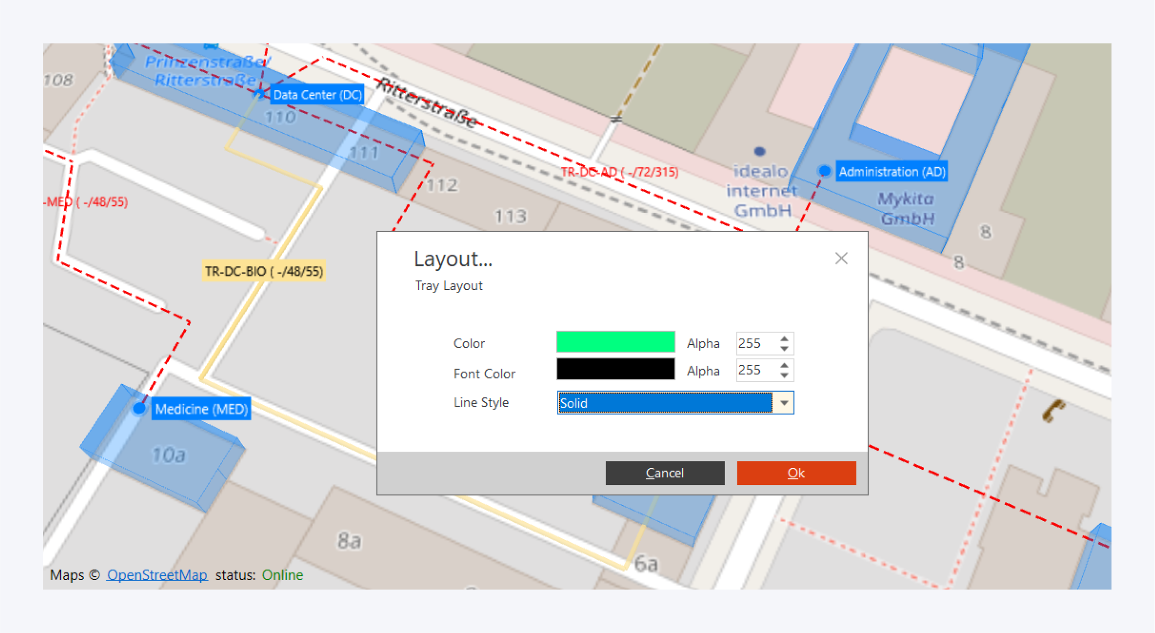Viewport: 1155px width, 633px height.
Task: Click the Data Center (DC) node marker
Action: (x=260, y=93)
